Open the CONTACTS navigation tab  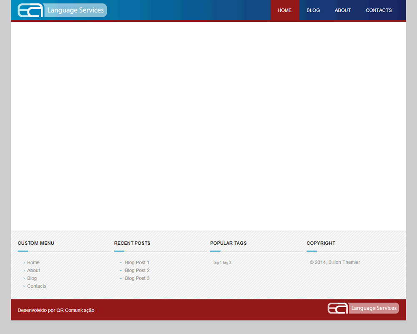tap(379, 10)
